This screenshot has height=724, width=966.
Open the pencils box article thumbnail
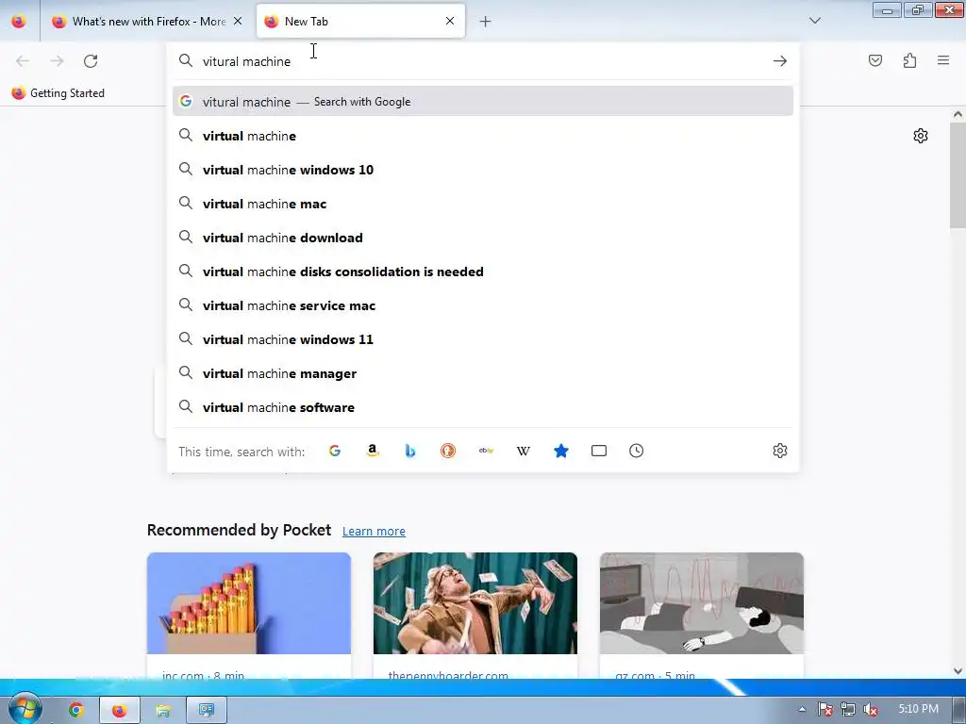(x=249, y=603)
